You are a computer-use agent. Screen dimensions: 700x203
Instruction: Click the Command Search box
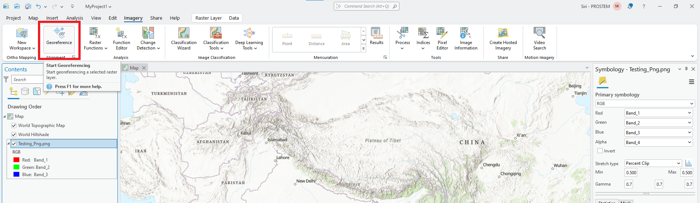tap(366, 6)
